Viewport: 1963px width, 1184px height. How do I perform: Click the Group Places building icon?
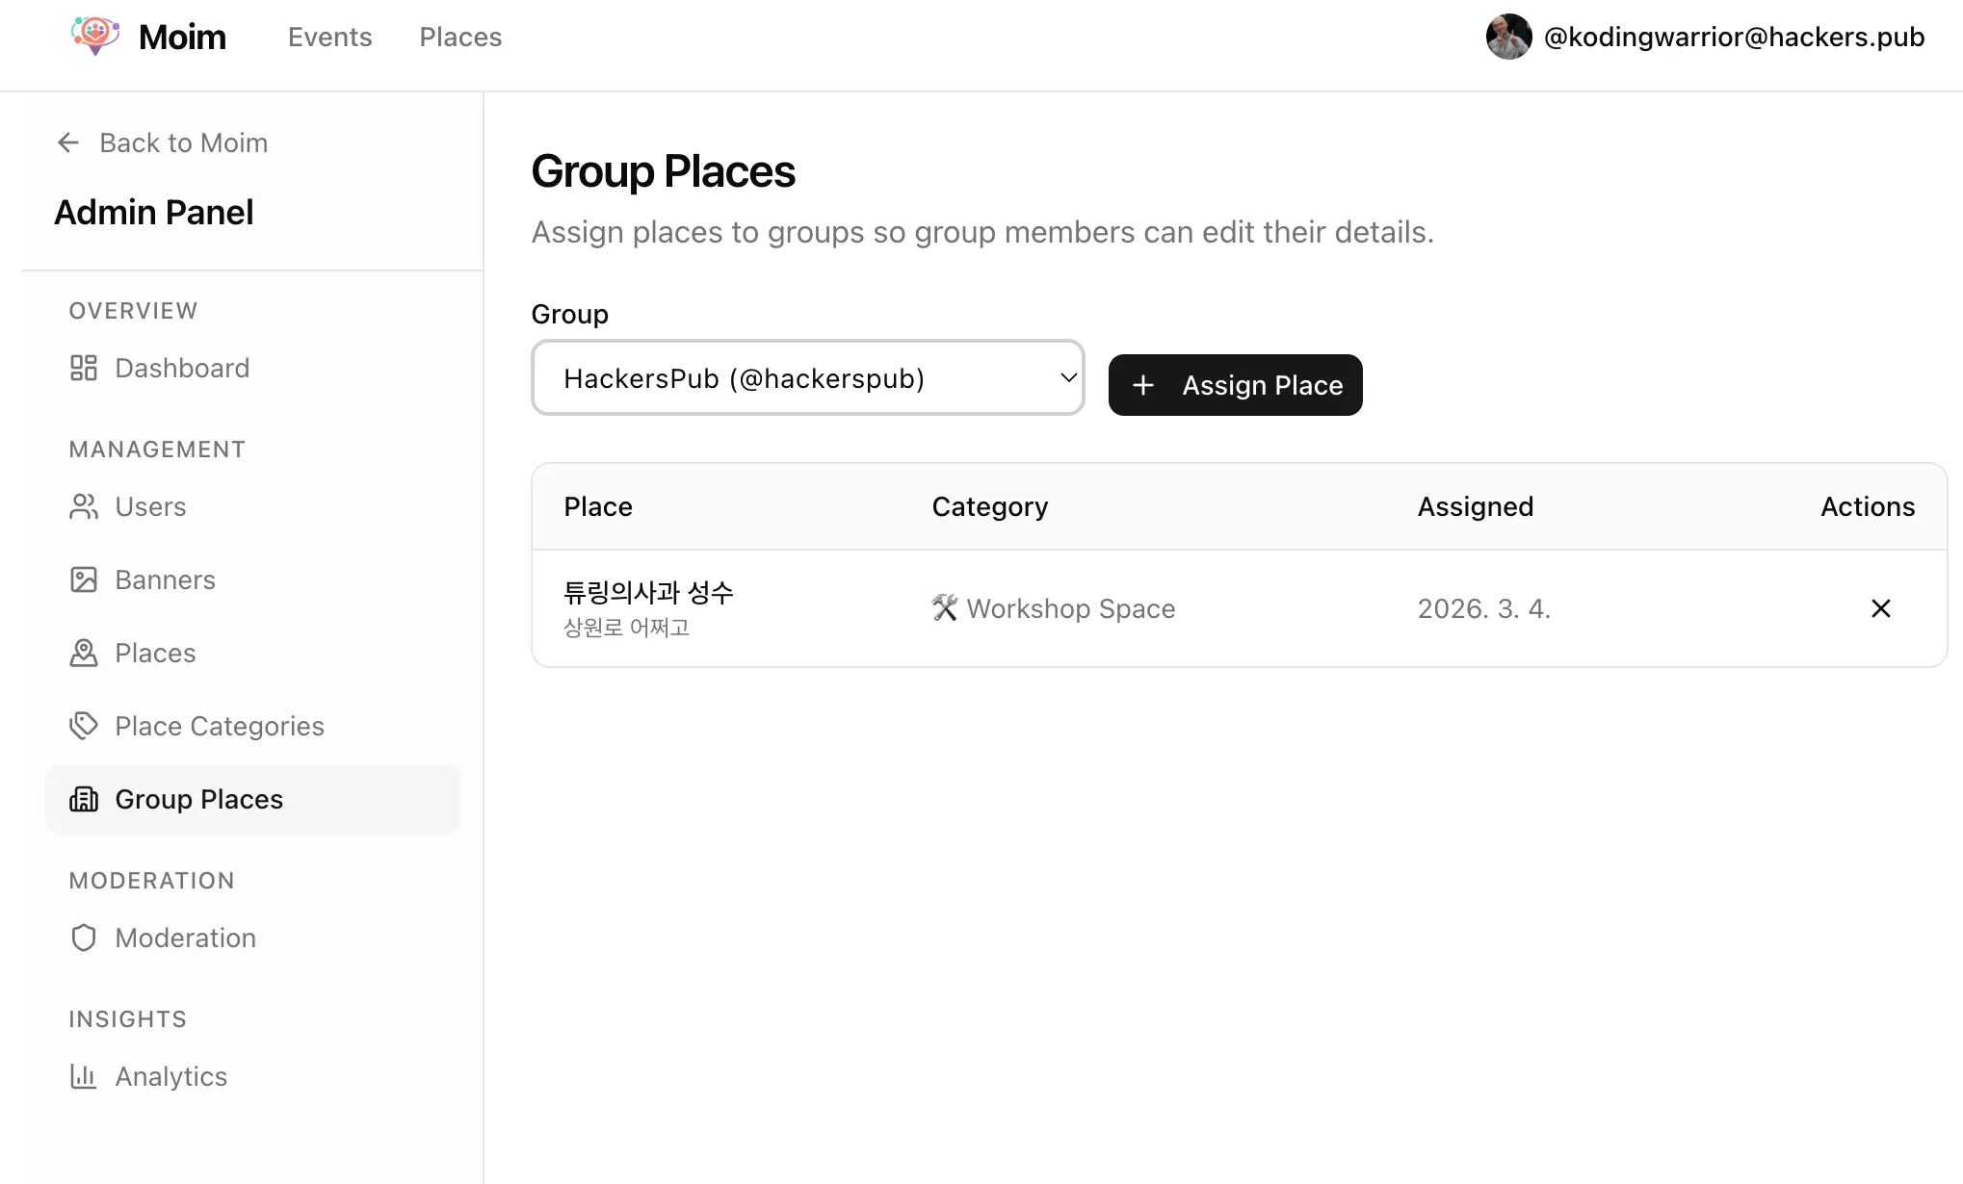tap(84, 799)
